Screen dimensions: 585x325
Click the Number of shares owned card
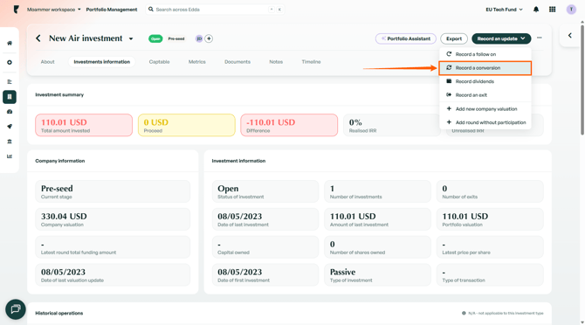tap(377, 247)
